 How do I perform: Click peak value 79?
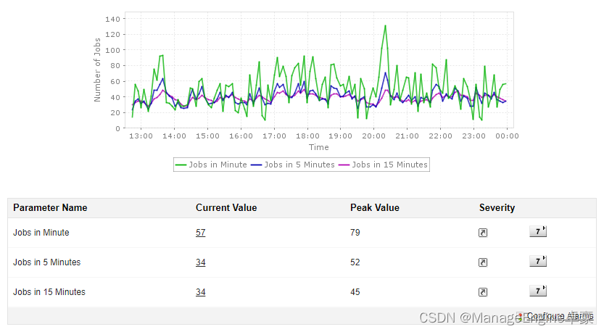point(355,233)
